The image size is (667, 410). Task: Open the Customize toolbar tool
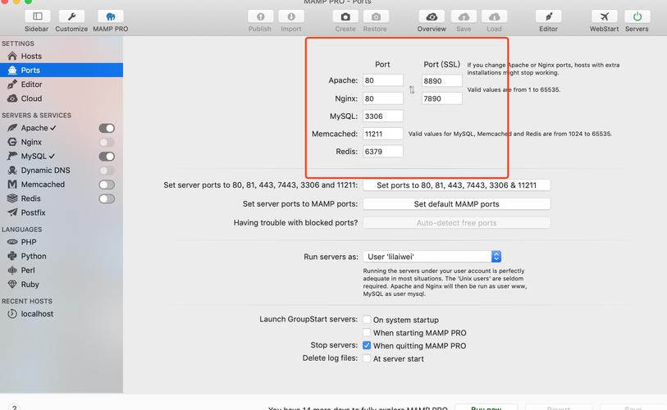71,16
